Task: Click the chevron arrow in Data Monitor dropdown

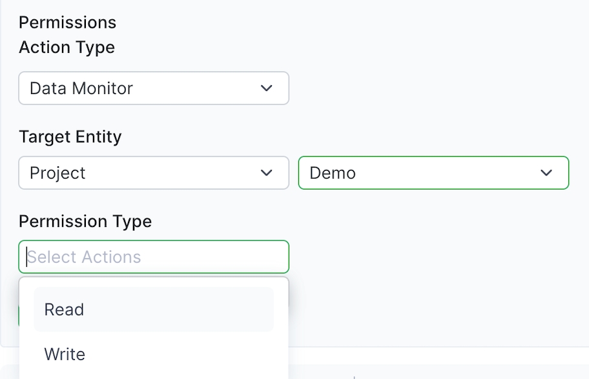Action: (267, 88)
